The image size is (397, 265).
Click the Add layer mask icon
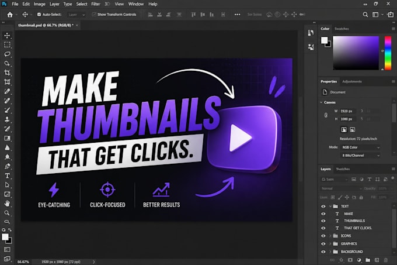click(x=350, y=260)
